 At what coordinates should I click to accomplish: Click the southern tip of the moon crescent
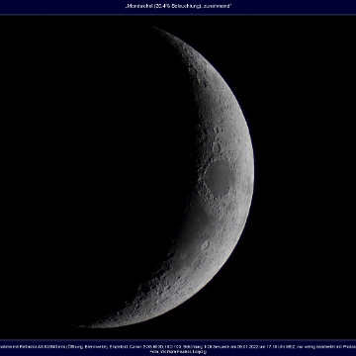(x=82, y=325)
